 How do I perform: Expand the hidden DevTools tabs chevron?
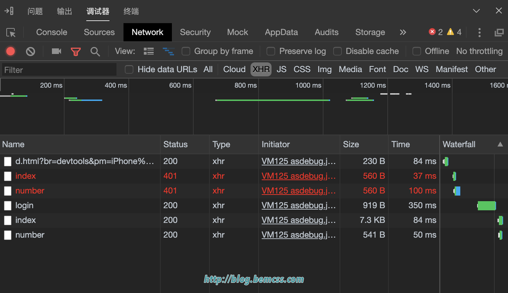403,33
